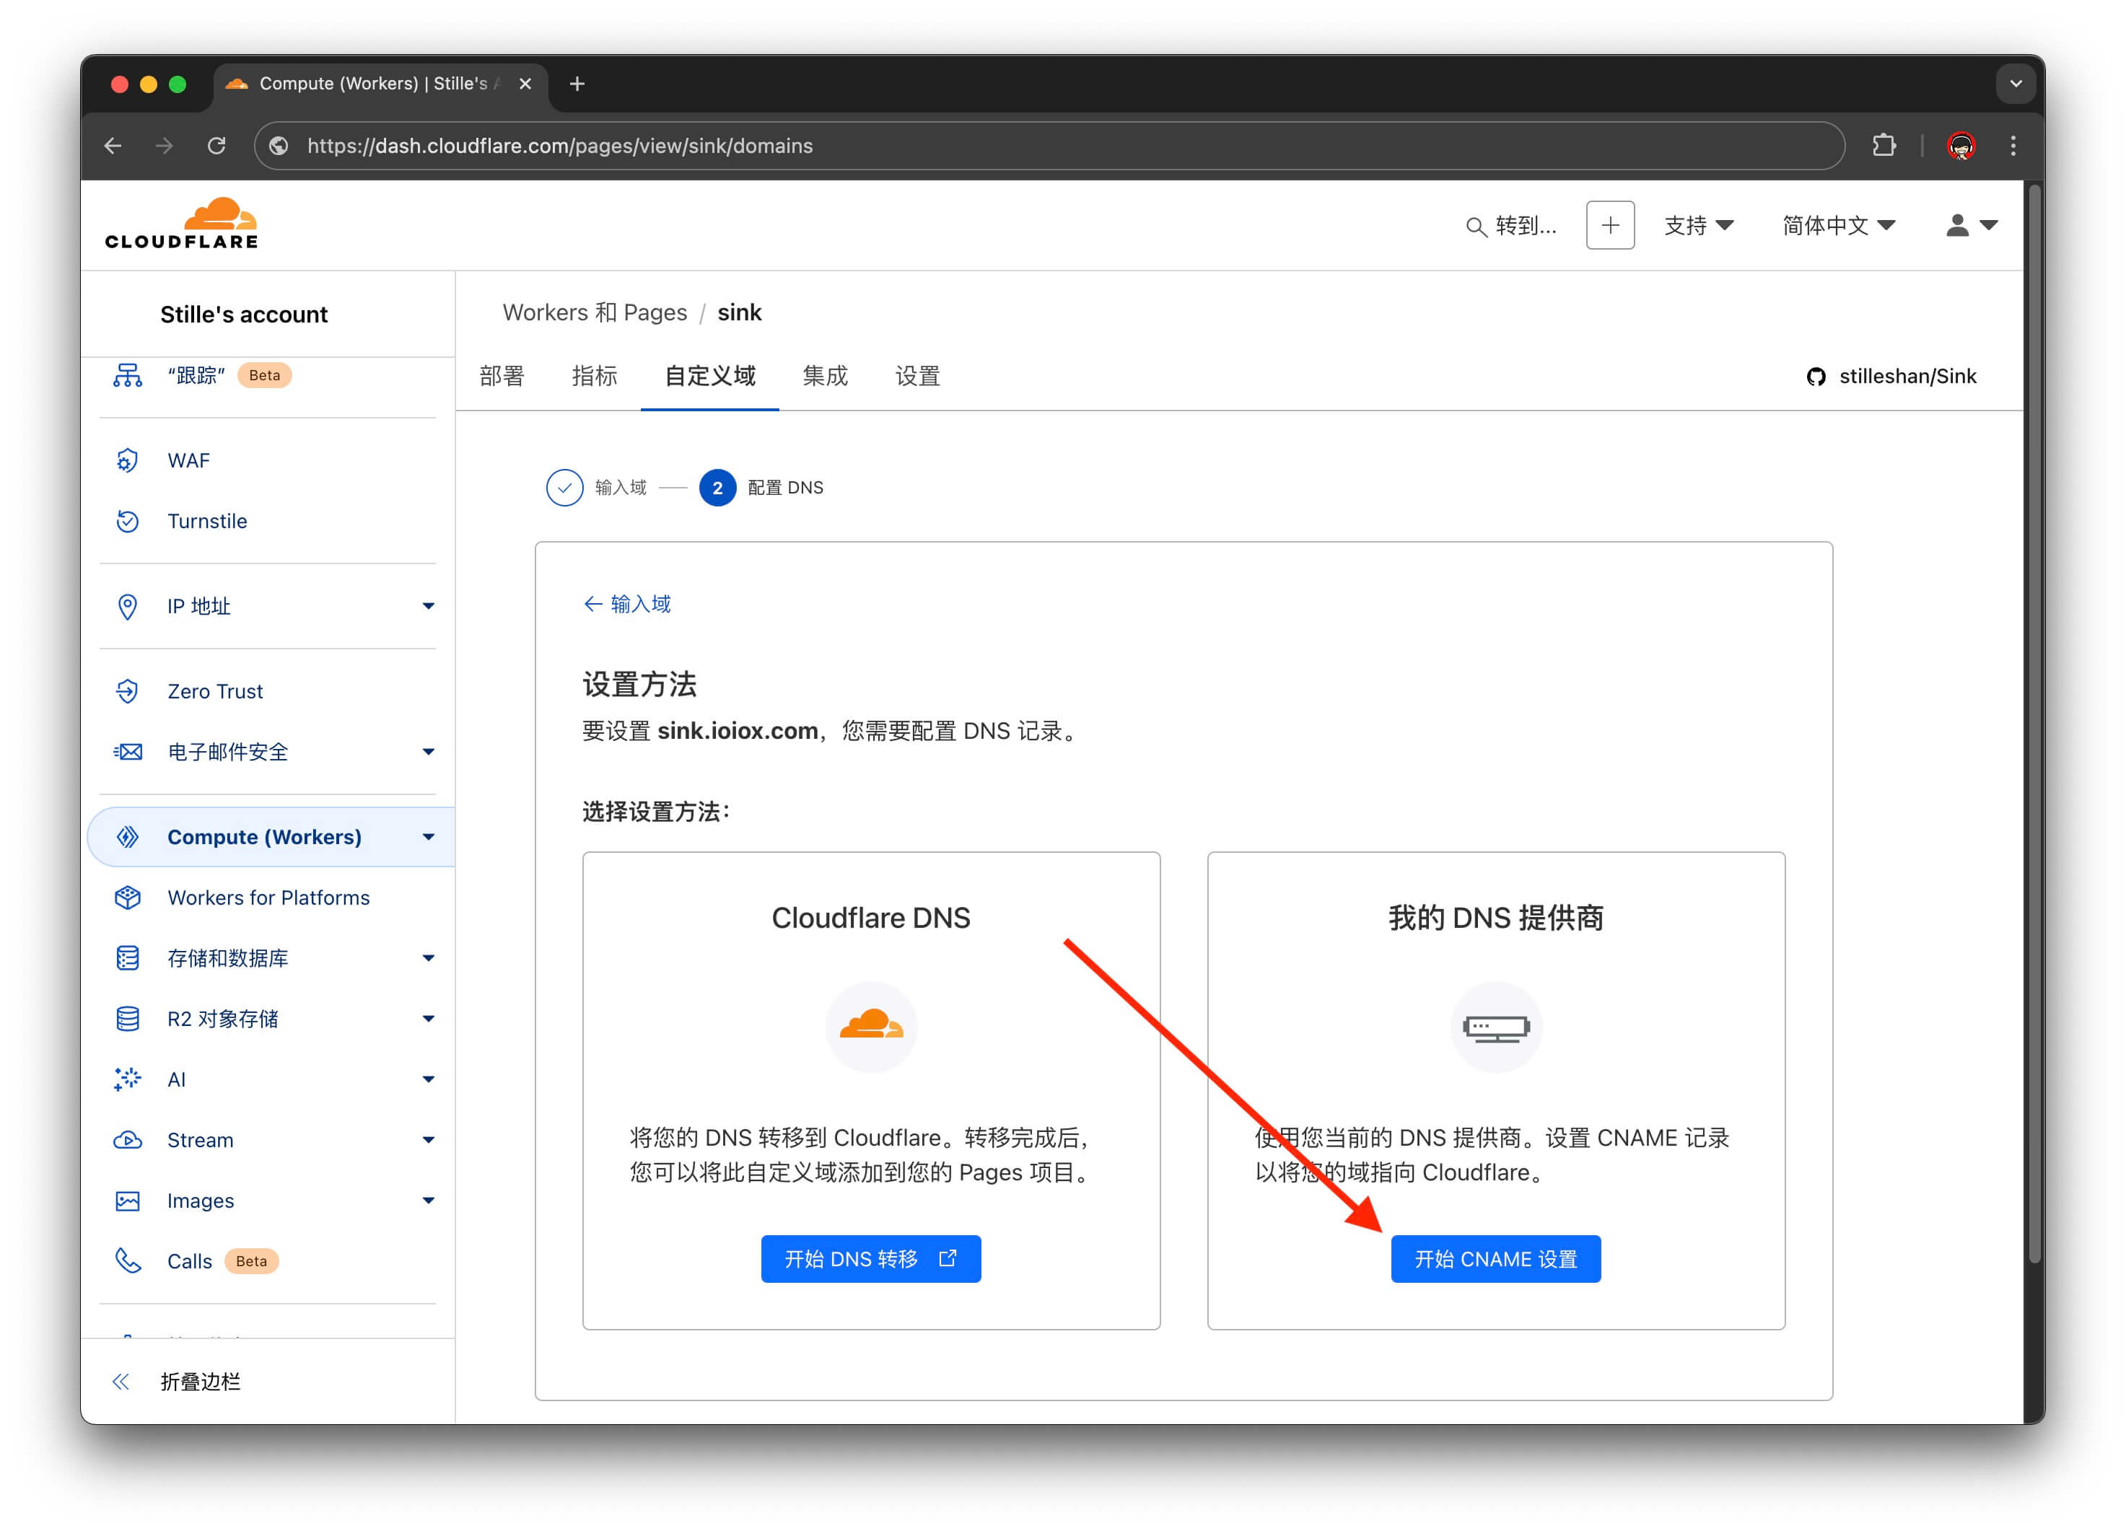
Task: Open a new browser tab
Action: tap(577, 84)
